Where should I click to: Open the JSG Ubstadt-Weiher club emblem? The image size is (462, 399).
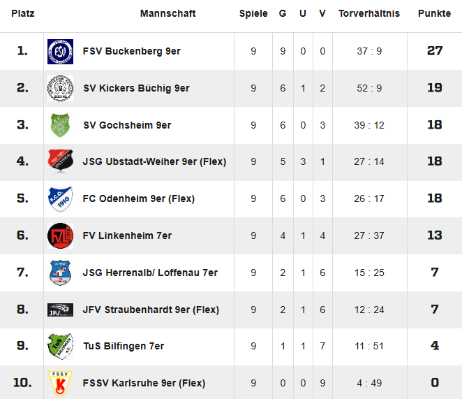[x=60, y=162]
